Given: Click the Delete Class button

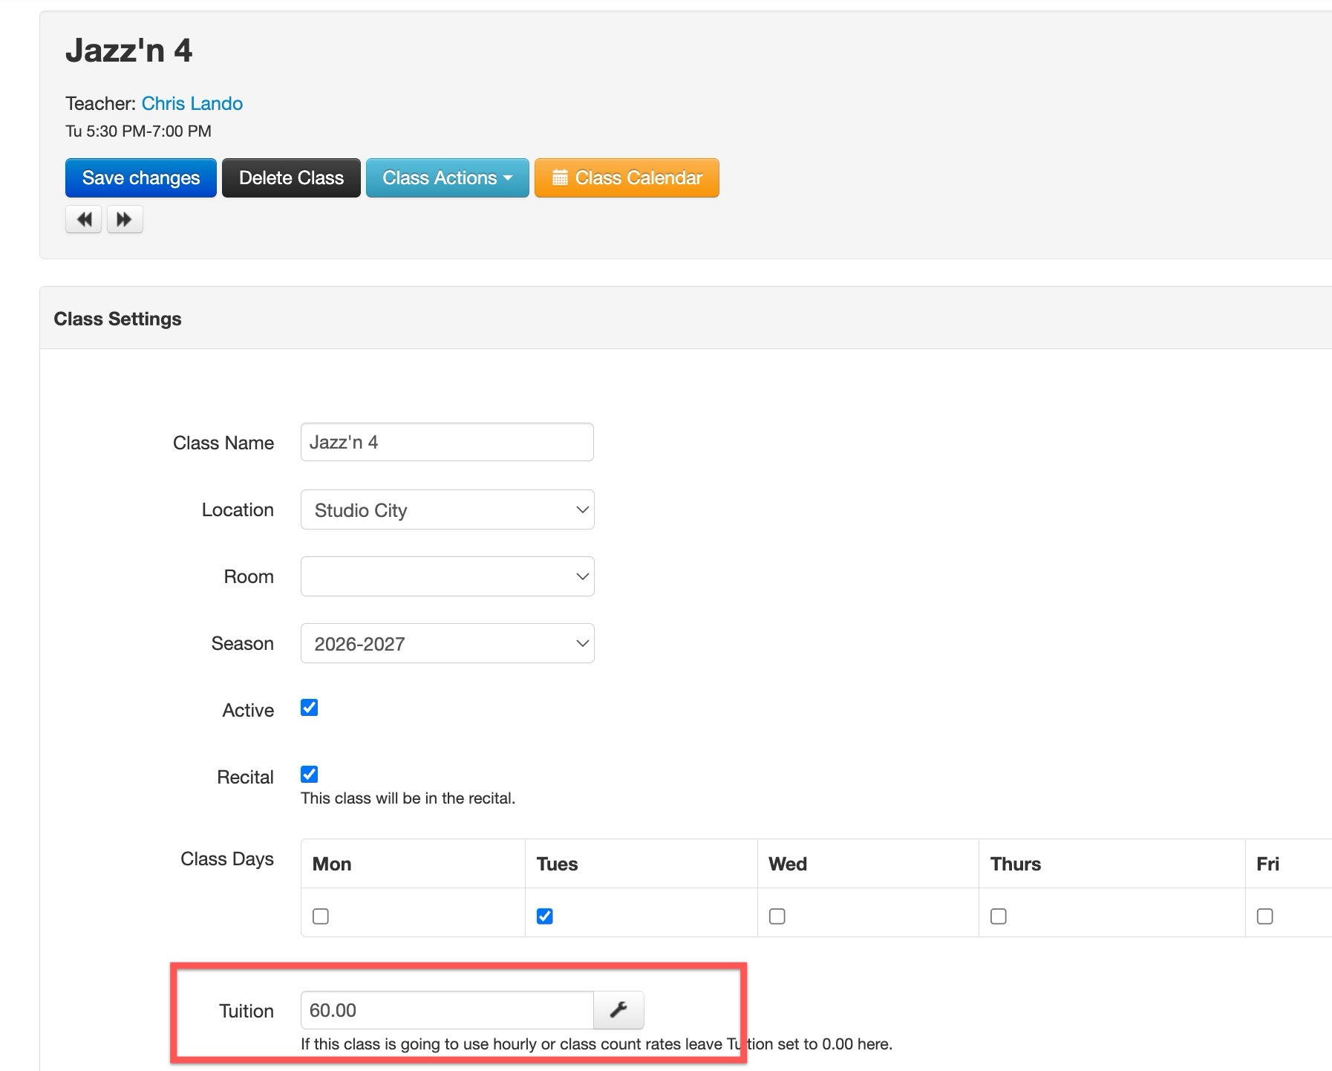Looking at the screenshot, I should (x=291, y=178).
